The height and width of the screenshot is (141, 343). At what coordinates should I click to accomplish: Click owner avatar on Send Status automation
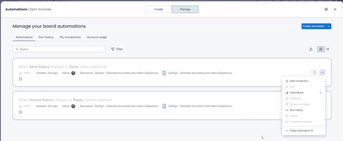pyautogui.click(x=73, y=73)
